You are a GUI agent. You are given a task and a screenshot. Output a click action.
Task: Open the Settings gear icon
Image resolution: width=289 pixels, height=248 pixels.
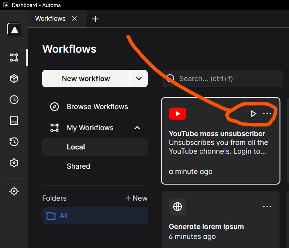coord(14,163)
